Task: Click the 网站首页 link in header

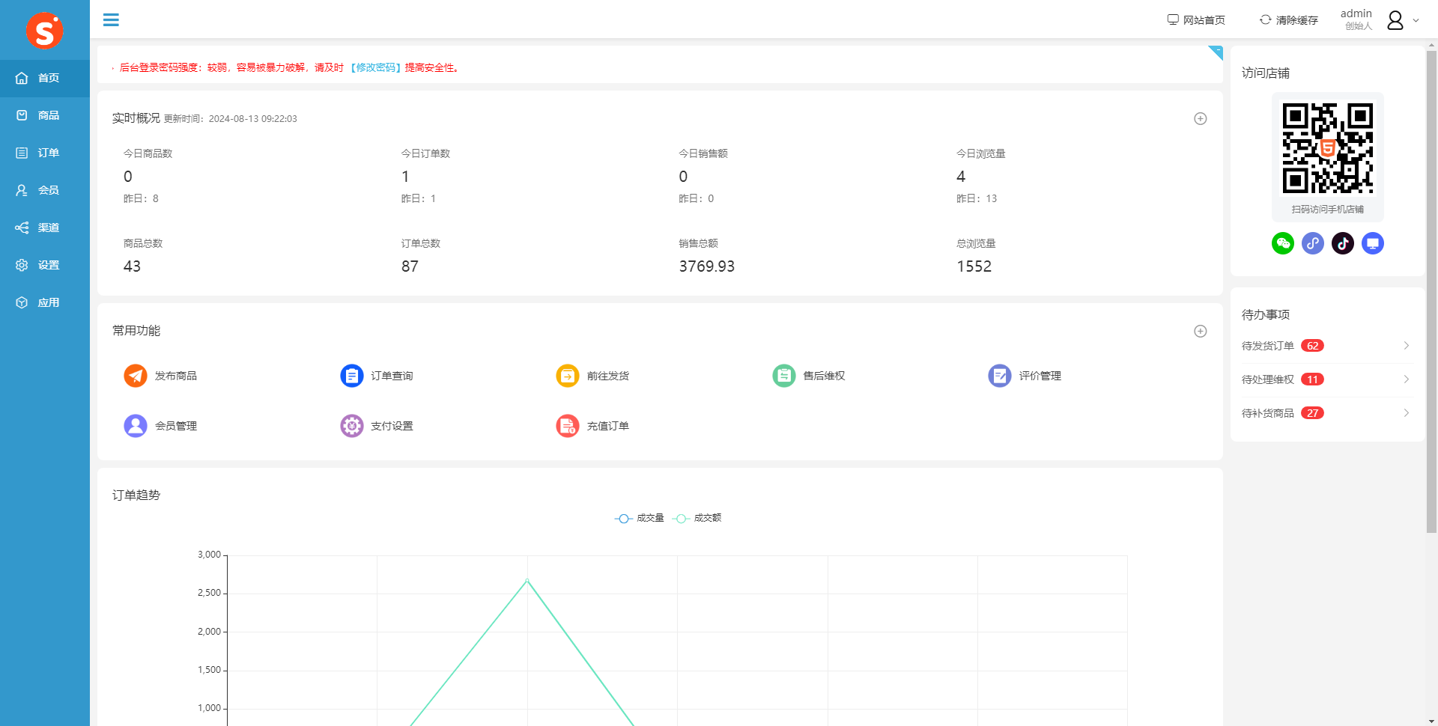Action: 1196,20
